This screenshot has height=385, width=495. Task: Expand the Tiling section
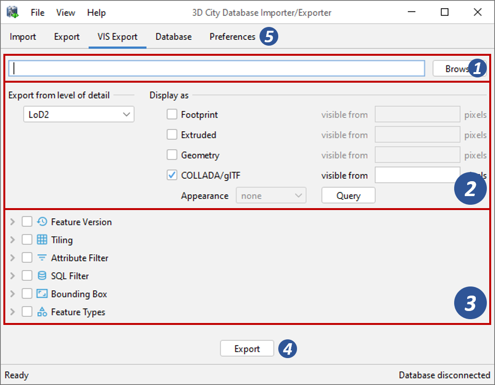coord(12,240)
